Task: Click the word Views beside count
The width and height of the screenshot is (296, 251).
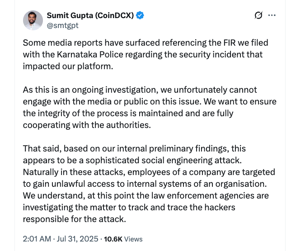Action: coord(133,239)
